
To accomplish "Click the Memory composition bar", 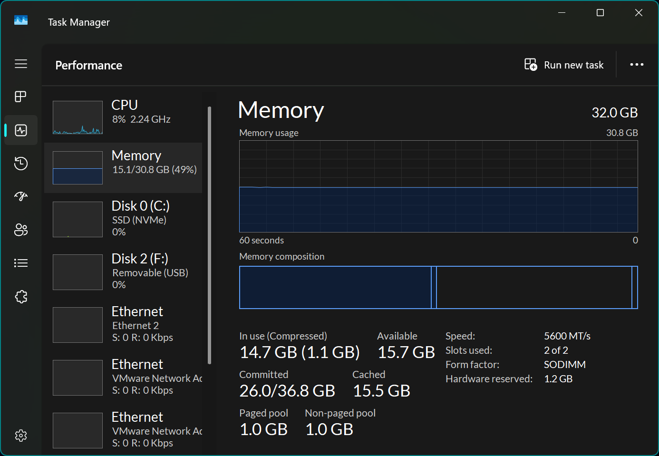I will click(438, 287).
